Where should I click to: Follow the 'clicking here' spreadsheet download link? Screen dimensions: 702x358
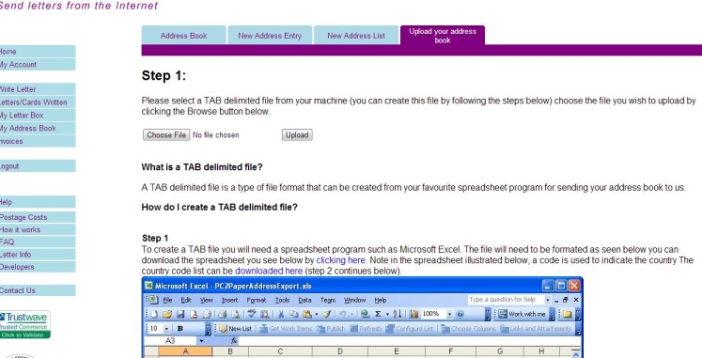pyautogui.click(x=341, y=260)
